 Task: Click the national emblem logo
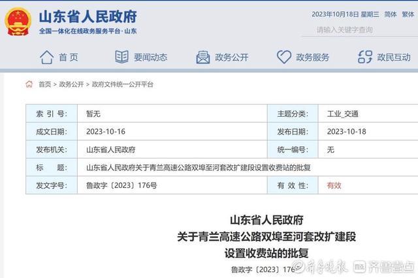pyautogui.click(x=18, y=22)
